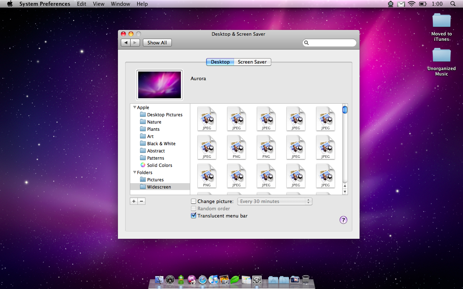
Task: Collapse the Apple group triangle
Action: point(135,107)
